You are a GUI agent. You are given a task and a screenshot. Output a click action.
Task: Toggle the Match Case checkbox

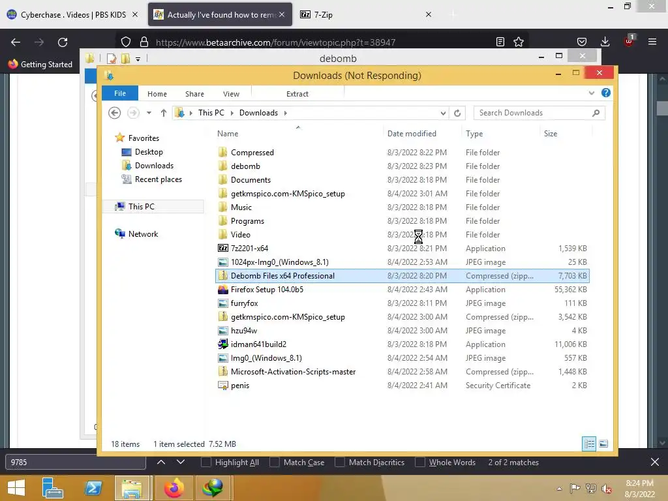275,463
